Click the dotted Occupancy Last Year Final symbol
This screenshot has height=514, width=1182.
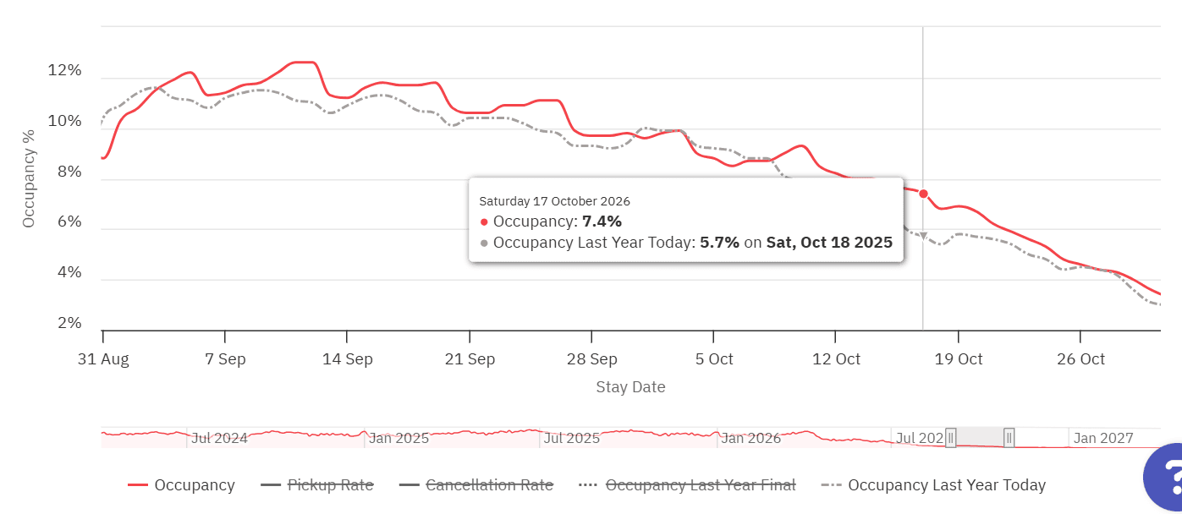click(589, 485)
